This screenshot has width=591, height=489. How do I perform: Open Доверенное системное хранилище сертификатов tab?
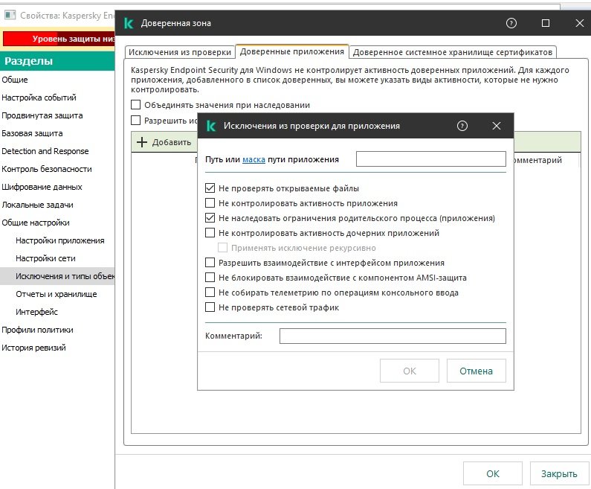[452, 52]
